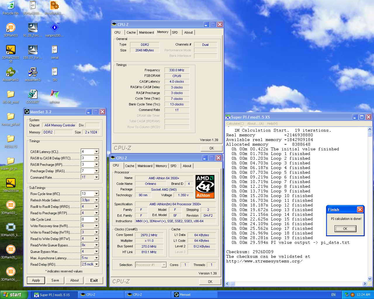Click the AMD Athlon 64 logo in CPU-Z

coord(205,187)
